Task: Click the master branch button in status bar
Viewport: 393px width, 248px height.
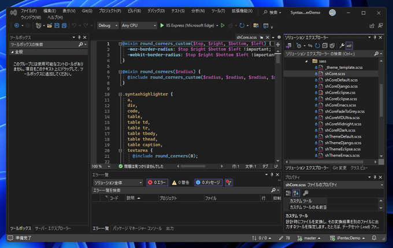Action: [309, 238]
